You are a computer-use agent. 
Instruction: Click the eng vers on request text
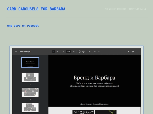[23, 26]
